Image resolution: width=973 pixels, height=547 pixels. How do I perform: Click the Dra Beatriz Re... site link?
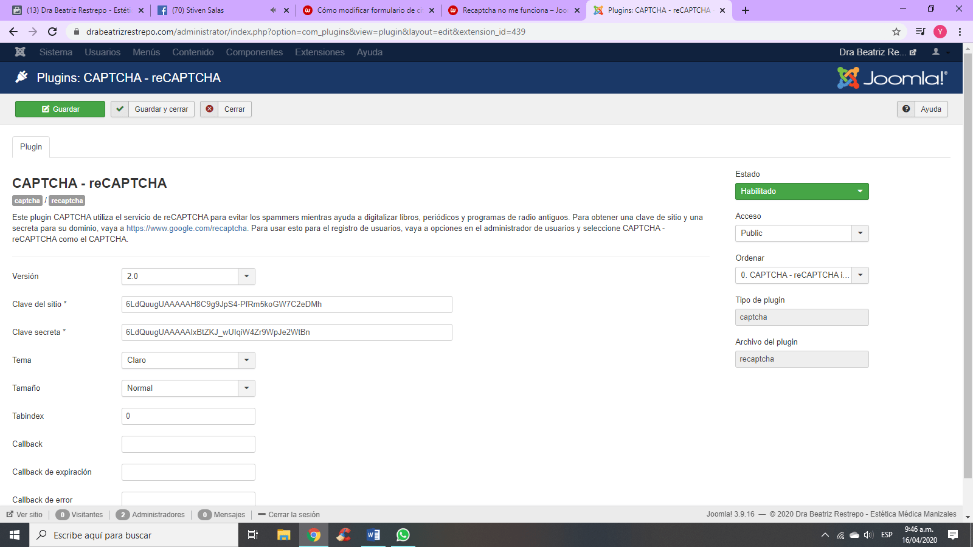(878, 52)
